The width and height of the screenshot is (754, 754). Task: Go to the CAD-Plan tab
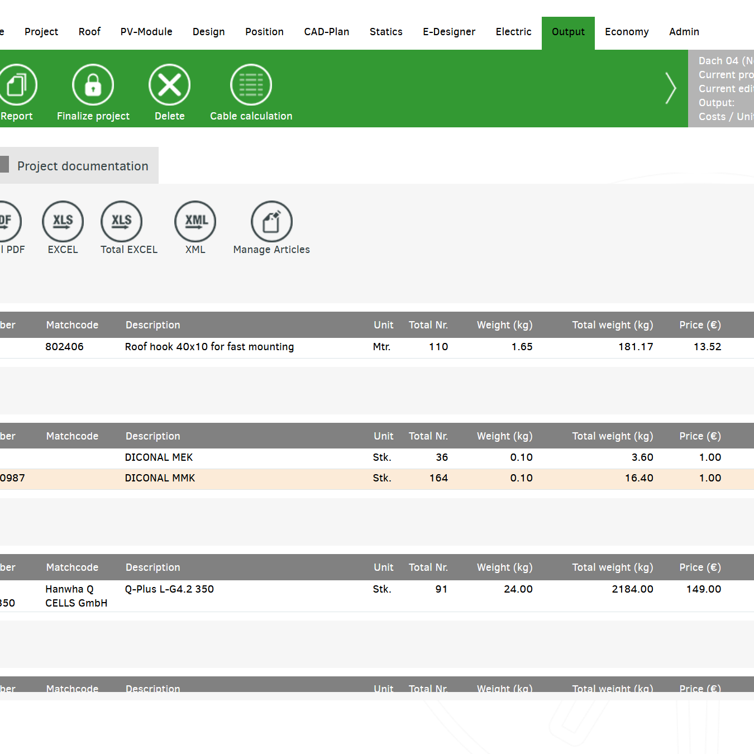point(327,32)
